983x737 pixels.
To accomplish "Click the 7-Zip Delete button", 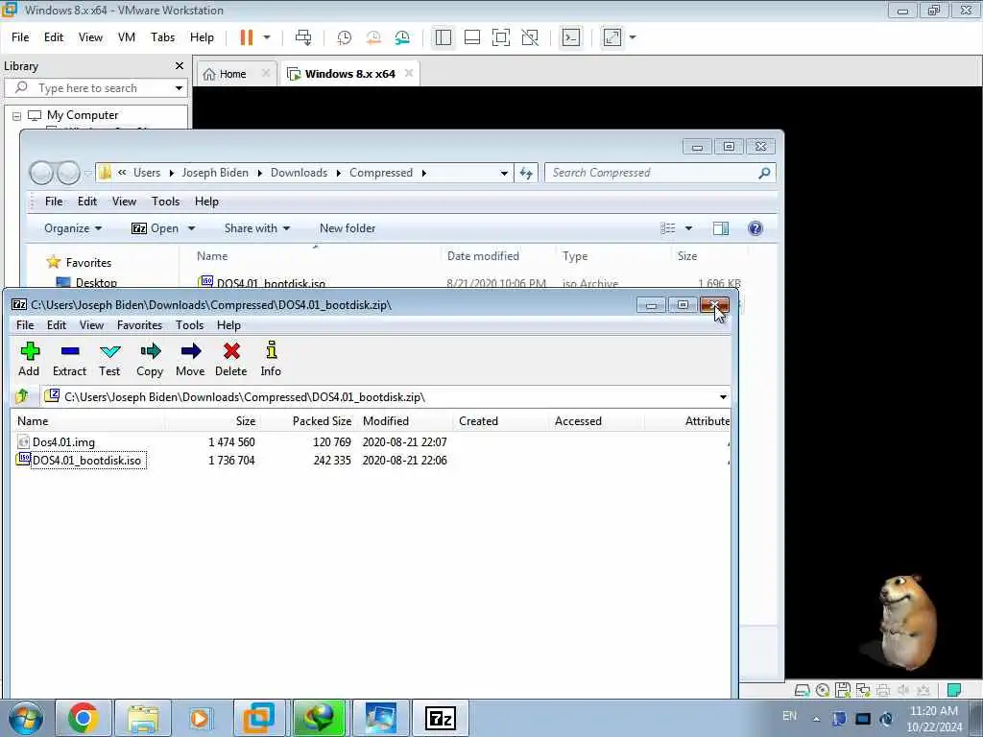I will pyautogui.click(x=230, y=359).
